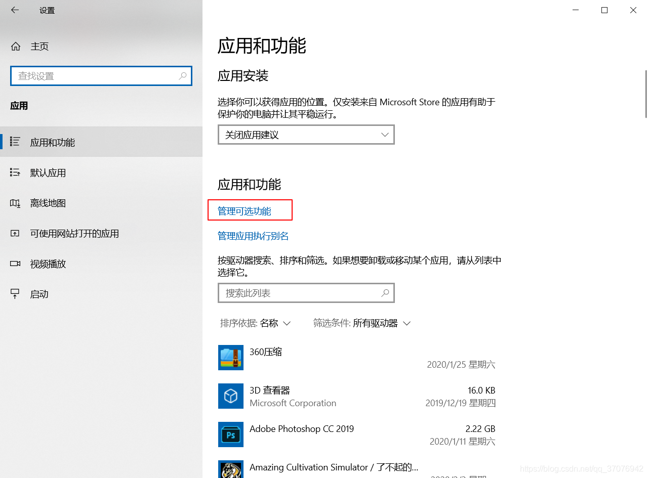The height and width of the screenshot is (478, 648).
Task: Click the 2.22 GB size value
Action: 480,429
